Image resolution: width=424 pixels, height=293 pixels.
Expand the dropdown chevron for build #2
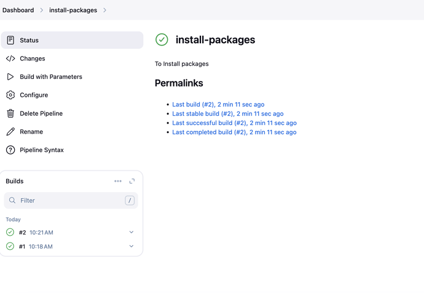pyautogui.click(x=132, y=232)
